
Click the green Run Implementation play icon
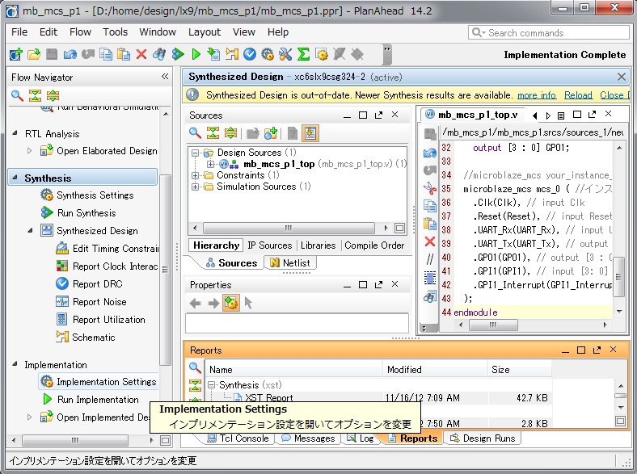click(196, 54)
